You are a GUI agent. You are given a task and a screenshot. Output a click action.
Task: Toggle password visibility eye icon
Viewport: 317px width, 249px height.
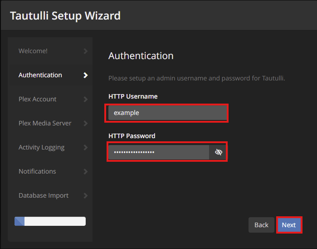pyautogui.click(x=218, y=152)
